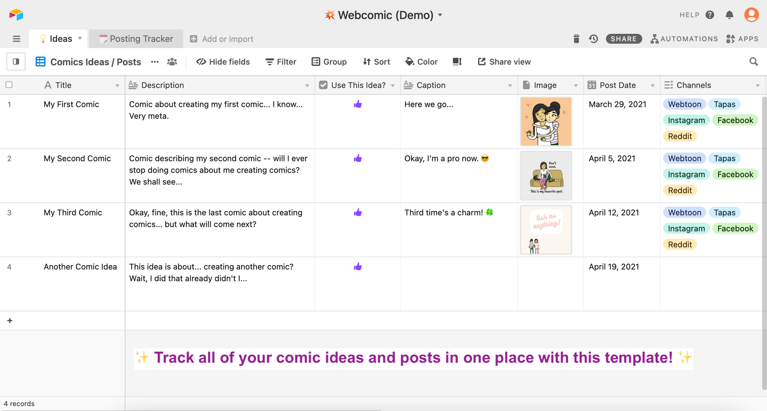Click the SHARE button

tap(624, 39)
